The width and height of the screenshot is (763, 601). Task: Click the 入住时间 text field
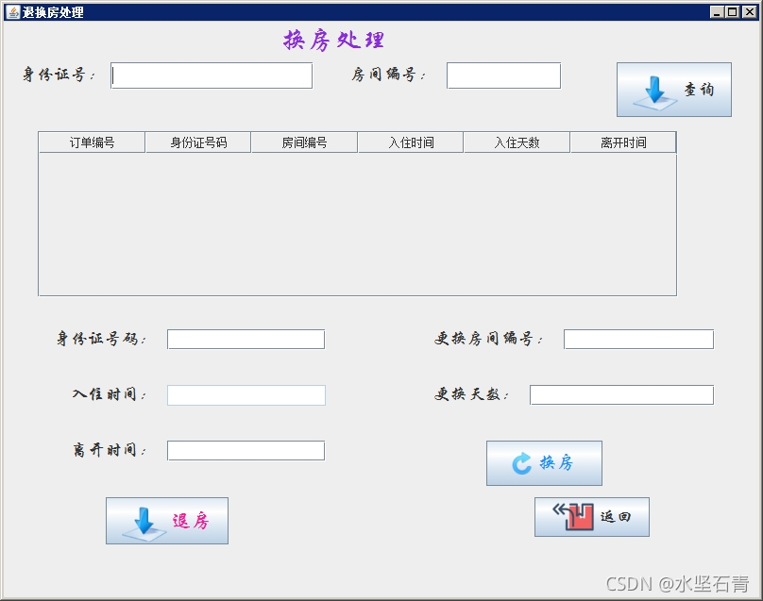pyautogui.click(x=246, y=394)
